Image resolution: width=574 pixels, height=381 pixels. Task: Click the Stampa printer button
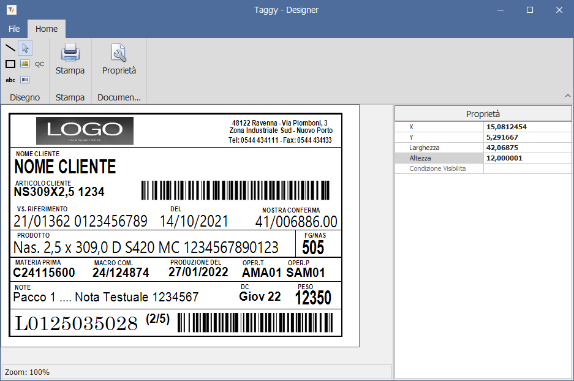70,59
